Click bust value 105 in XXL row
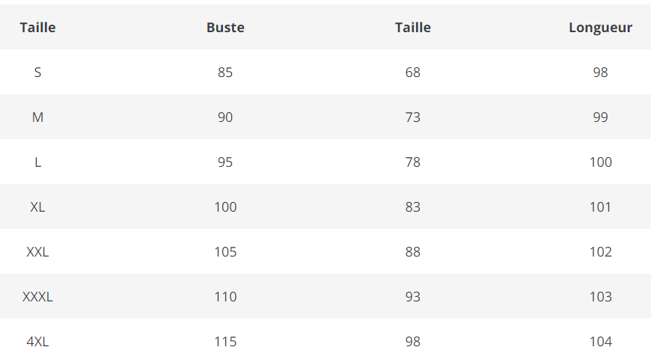The width and height of the screenshot is (651, 359). point(225,252)
